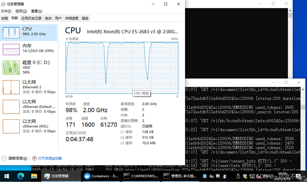The image size is (307, 182).
Task: Maximize the lower console window
Action: [286, 83]
